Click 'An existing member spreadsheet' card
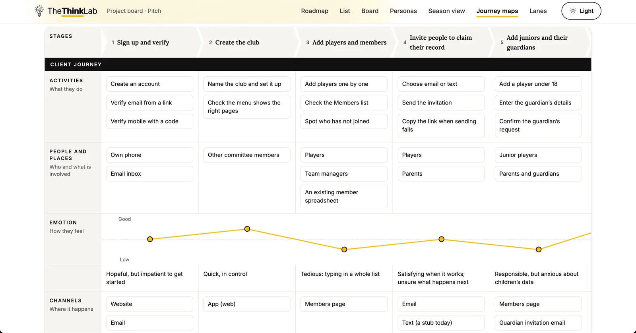 (x=344, y=196)
